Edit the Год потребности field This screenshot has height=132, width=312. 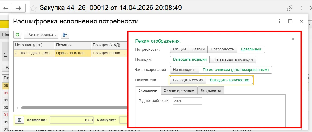coord(187,101)
